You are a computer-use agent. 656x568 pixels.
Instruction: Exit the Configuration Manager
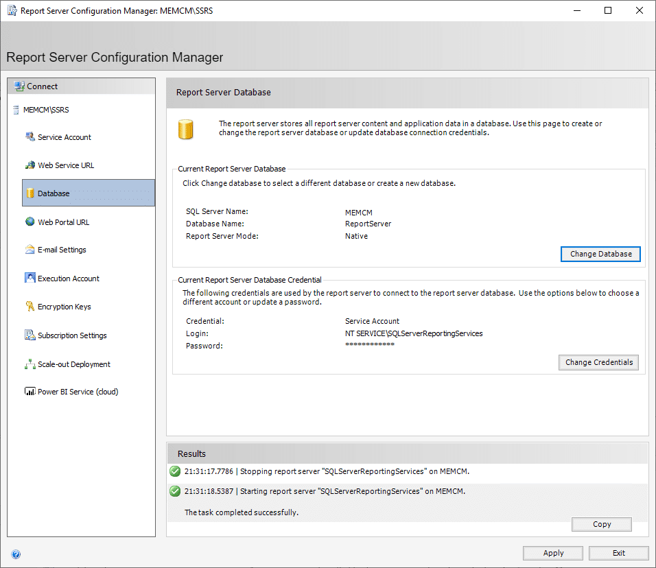pyautogui.click(x=618, y=553)
